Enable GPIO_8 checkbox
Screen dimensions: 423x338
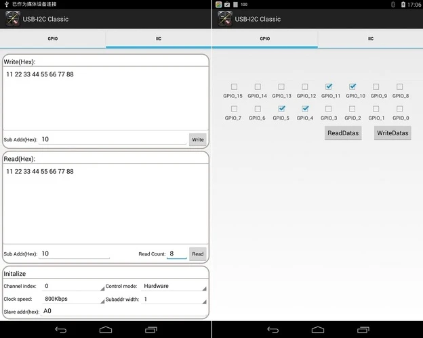pos(399,87)
